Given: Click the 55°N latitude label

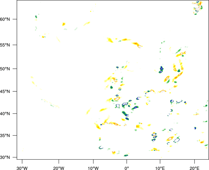Looking at the screenshot, I should pyautogui.click(x=5, y=45).
